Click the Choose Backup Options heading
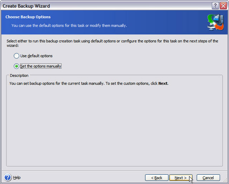The width and height of the screenshot is (229, 184). [x=28, y=17]
